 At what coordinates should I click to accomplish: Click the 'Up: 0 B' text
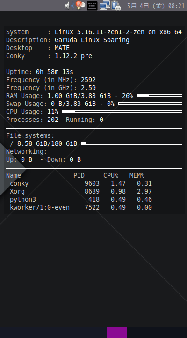19,159
